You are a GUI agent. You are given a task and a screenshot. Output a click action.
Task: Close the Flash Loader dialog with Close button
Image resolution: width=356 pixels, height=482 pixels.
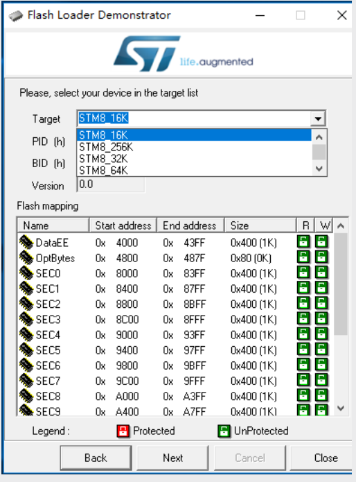tap(322, 458)
